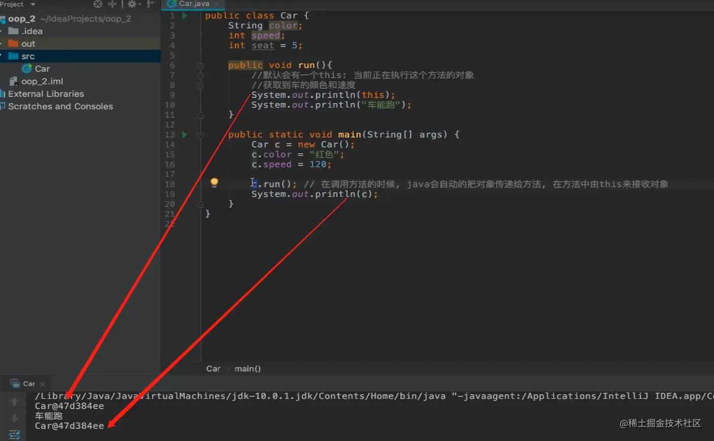Viewport: 714px width, 441px height.
Task: Click the run gutter icon beside main method
Action: tap(185, 134)
